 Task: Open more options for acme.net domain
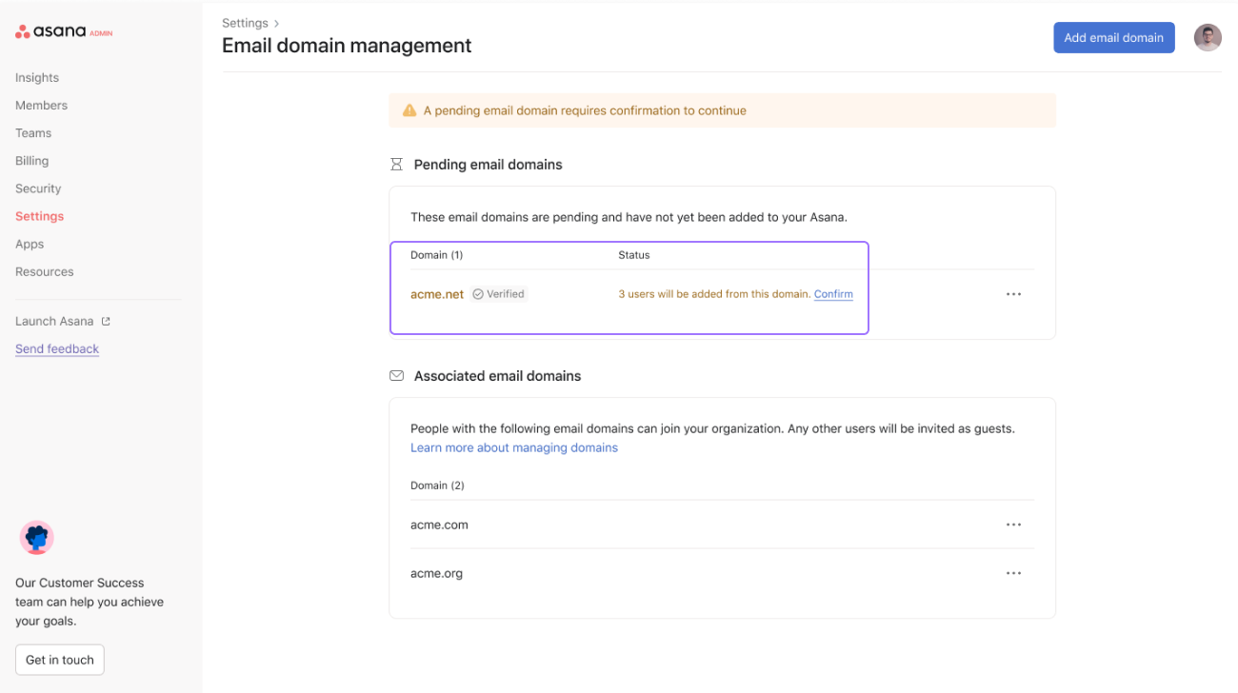point(1013,294)
